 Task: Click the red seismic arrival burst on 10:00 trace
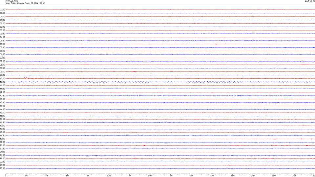(x=26, y=78)
